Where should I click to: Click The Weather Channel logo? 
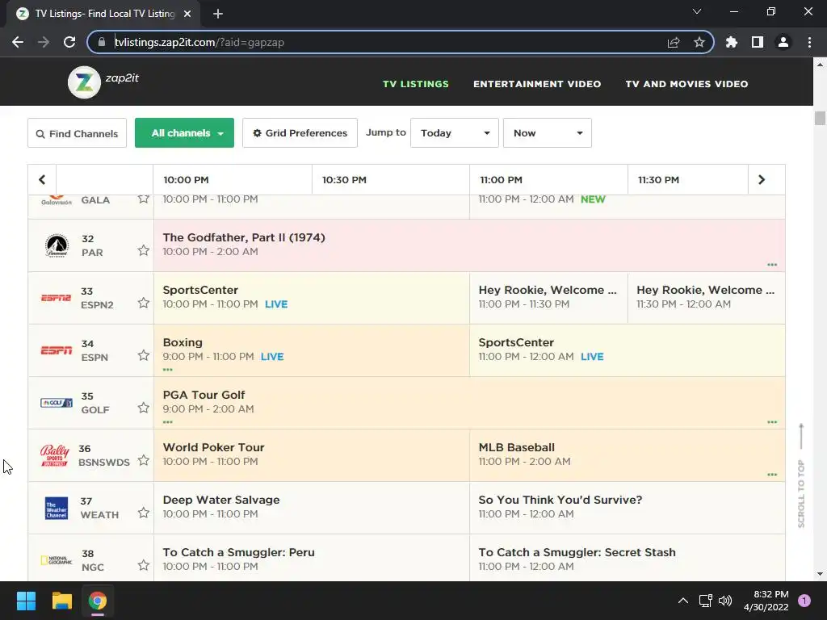click(x=57, y=509)
